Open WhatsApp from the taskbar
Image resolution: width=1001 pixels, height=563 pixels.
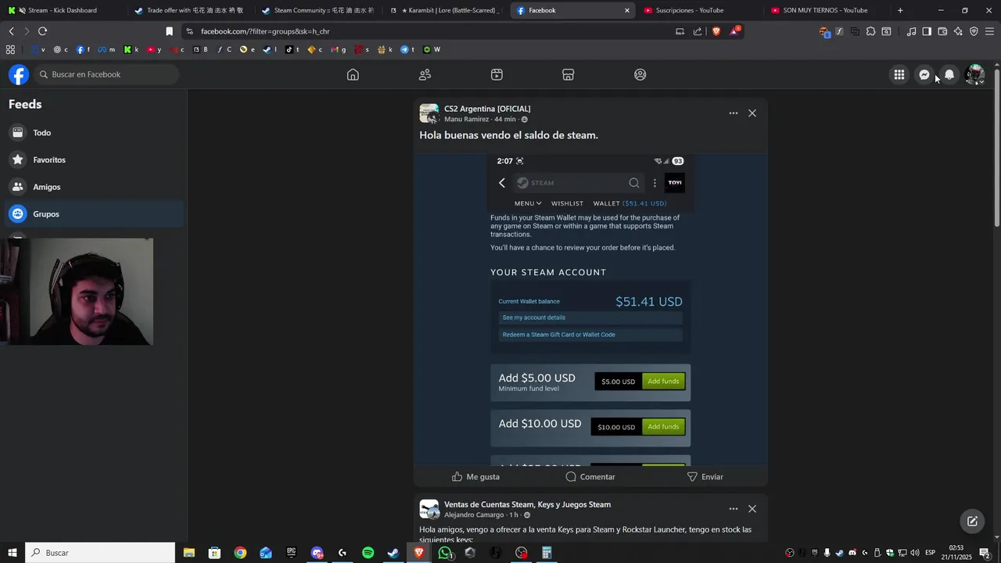[x=445, y=553]
